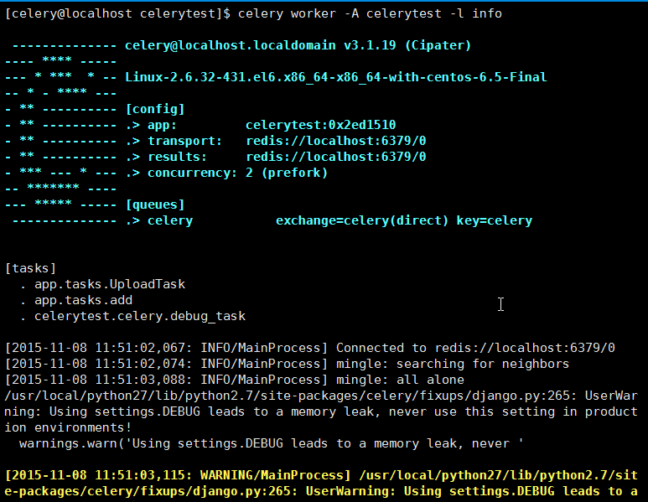The width and height of the screenshot is (648, 502).
Task: Click the banner "celery@localhost.localdomain v3.1.19 (Cipater)"
Action: tap(298, 45)
